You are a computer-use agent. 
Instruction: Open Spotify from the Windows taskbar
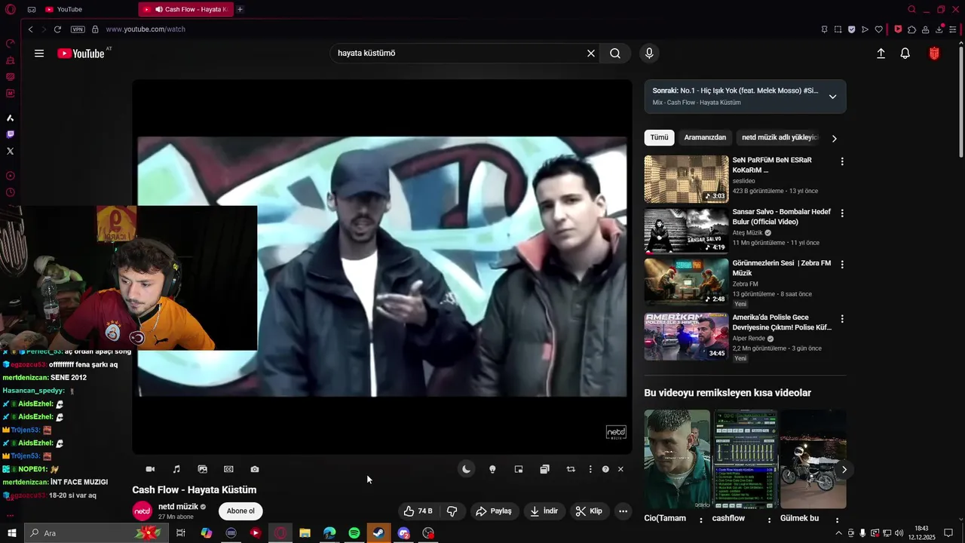click(354, 533)
